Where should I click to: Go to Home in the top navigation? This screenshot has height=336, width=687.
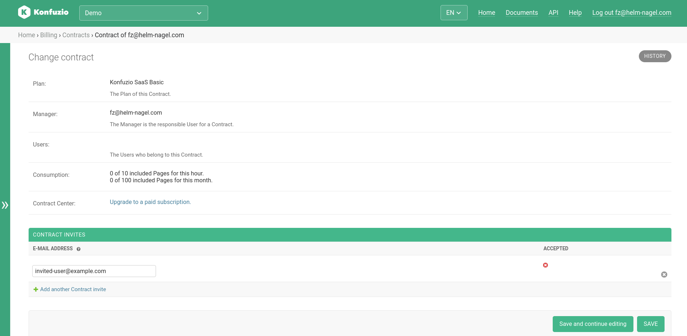[x=486, y=13]
